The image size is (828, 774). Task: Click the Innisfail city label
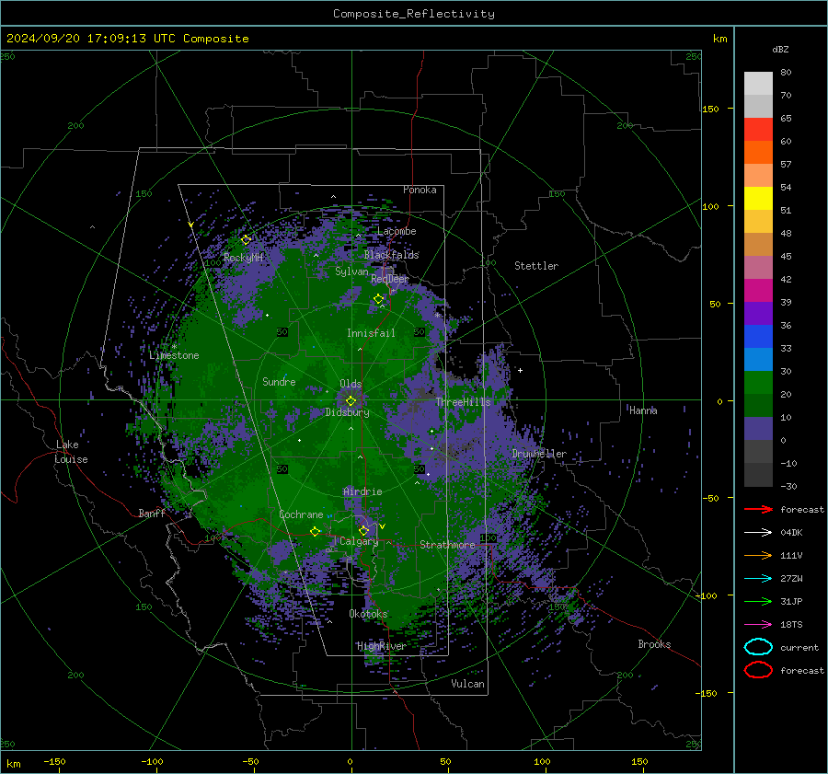pyautogui.click(x=371, y=333)
